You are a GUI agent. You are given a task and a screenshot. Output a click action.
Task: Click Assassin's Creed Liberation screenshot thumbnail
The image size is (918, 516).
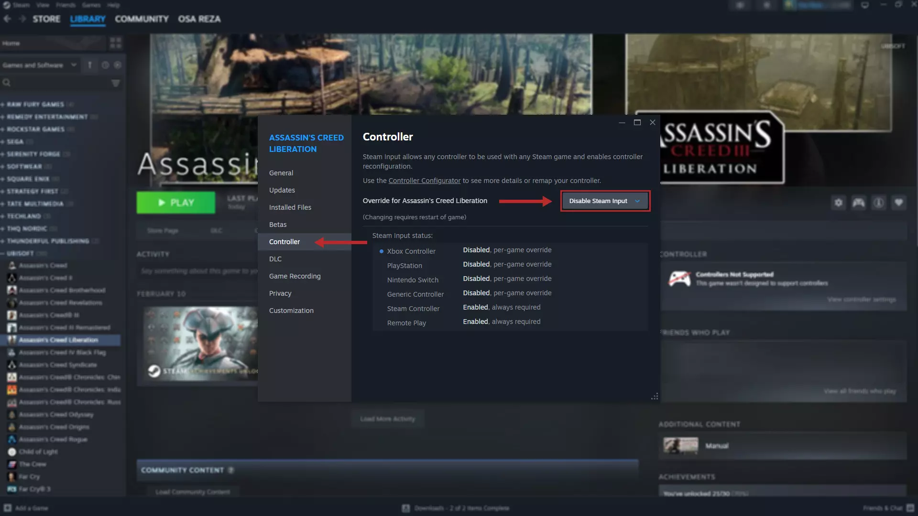[x=201, y=344]
